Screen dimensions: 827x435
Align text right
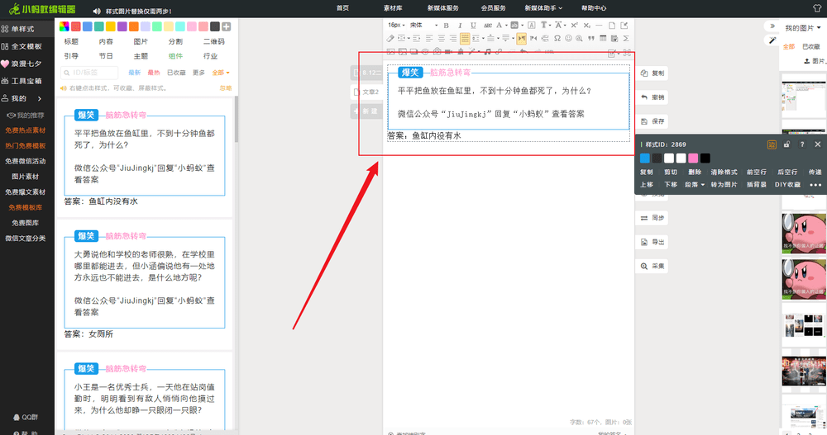pos(453,39)
